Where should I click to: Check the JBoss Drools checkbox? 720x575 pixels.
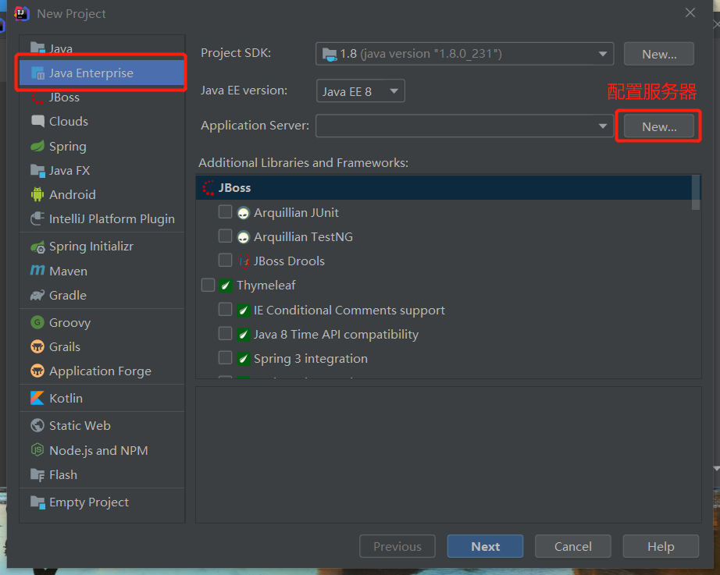pos(225,261)
